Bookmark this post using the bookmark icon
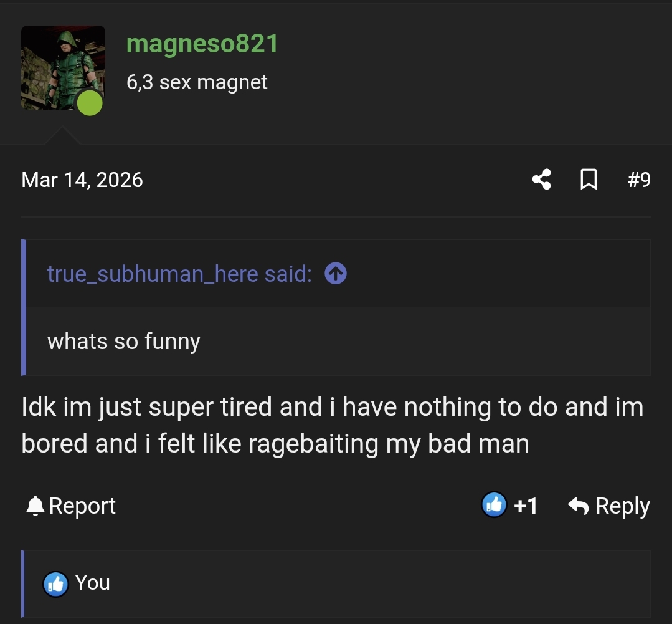 tap(588, 180)
